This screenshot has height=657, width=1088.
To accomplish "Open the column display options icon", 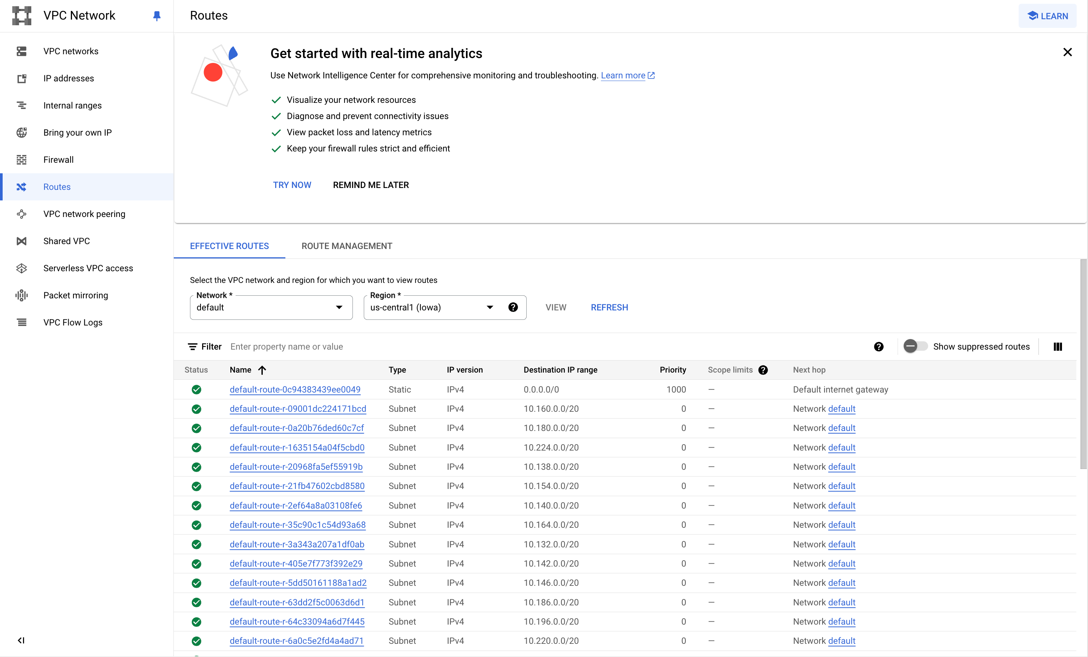I will [1057, 347].
